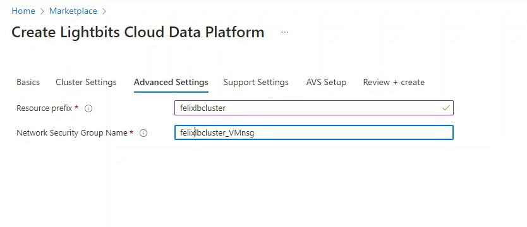Focus the Resource prefix text field
Viewport: 527px width, 227px height.
tap(314, 108)
